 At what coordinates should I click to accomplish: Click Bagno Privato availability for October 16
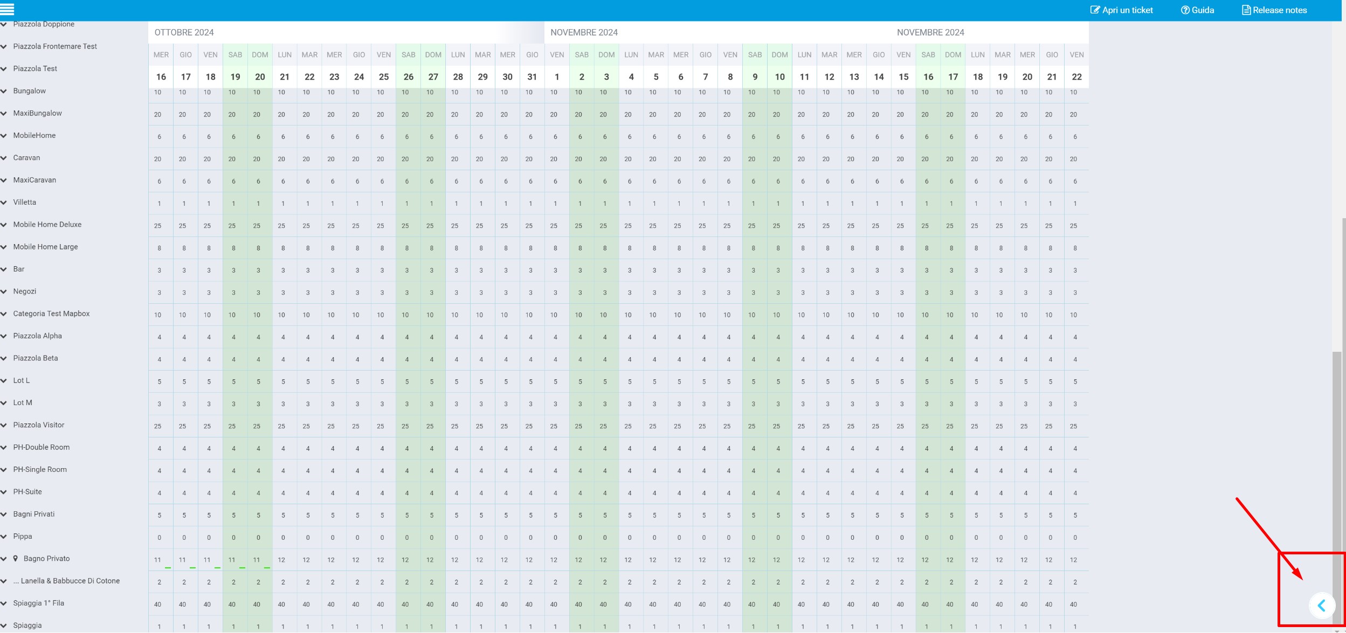pos(158,560)
